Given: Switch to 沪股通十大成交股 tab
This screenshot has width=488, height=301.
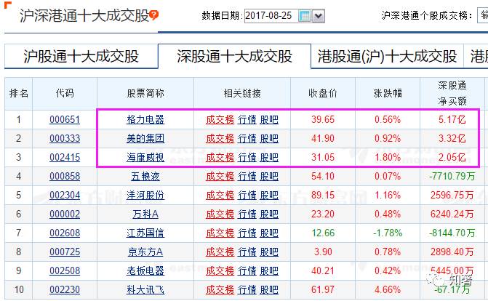Looking at the screenshot, I should coord(81,56).
